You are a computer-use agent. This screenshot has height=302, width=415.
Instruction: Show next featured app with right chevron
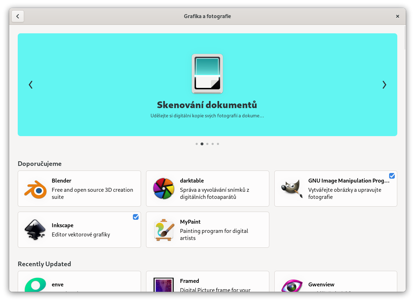pos(384,85)
